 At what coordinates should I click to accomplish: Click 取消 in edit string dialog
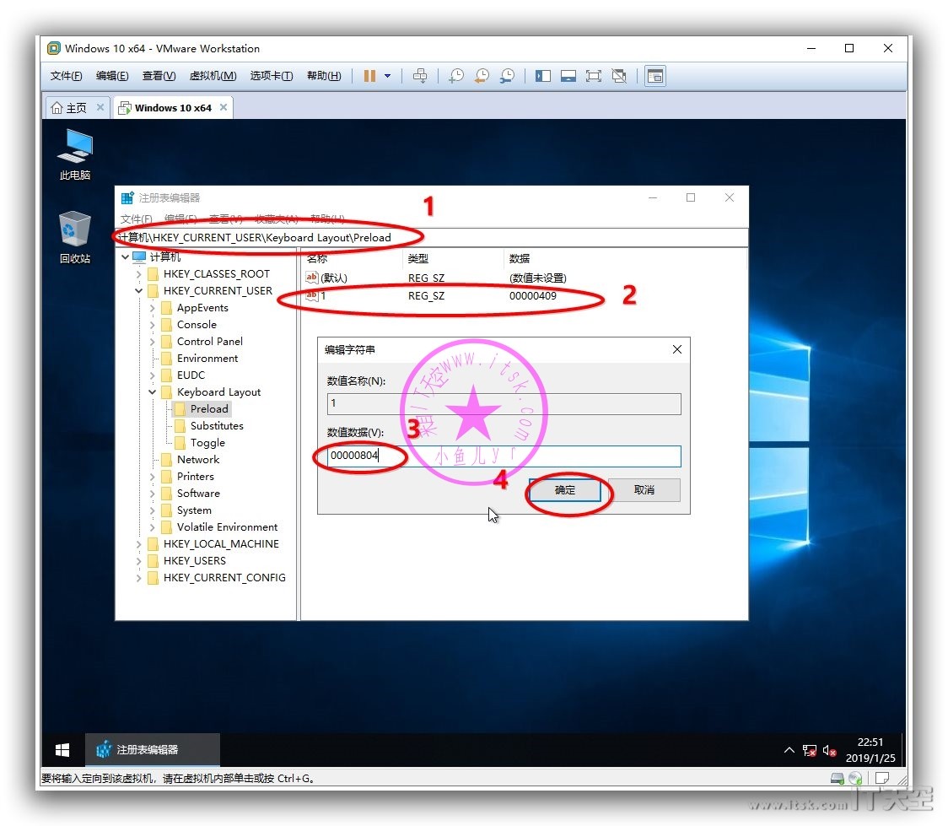[x=644, y=490]
